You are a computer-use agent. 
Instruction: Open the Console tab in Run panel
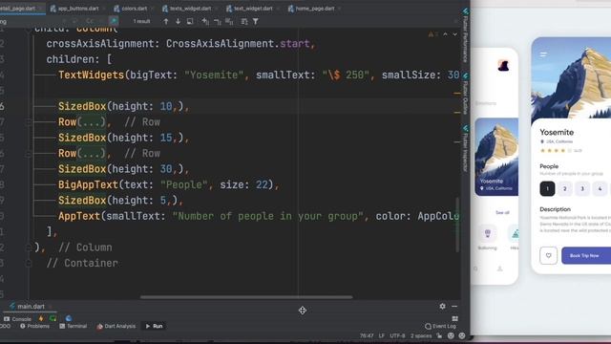(17, 318)
